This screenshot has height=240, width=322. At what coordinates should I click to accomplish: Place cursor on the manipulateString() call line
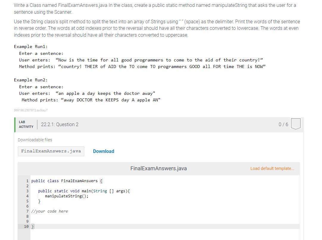tap(66, 196)
